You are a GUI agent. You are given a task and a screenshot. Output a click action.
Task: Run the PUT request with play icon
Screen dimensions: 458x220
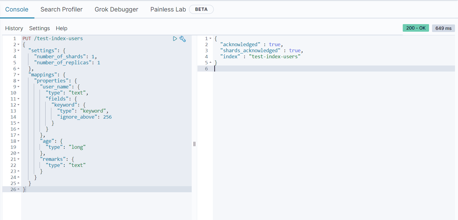point(175,39)
